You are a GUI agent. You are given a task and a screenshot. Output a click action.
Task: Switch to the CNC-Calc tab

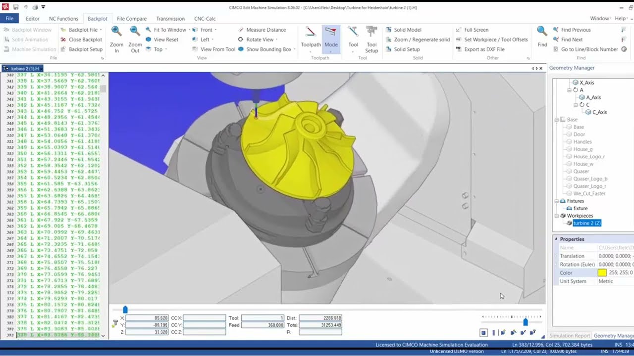coord(205,19)
